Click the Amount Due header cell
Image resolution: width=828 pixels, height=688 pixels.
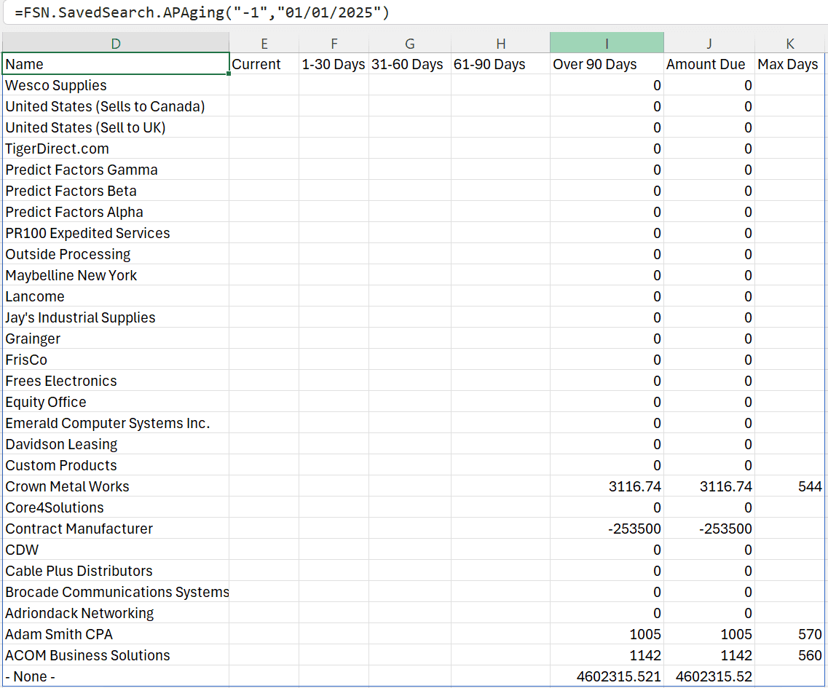(709, 64)
